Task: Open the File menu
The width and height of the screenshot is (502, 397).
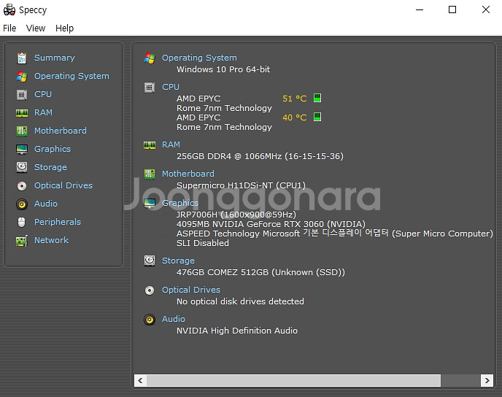Action: (9, 28)
